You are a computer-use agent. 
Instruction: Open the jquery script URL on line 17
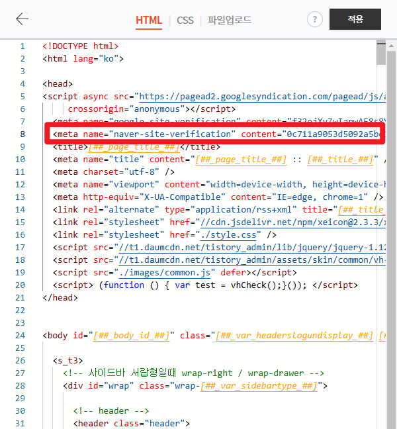coord(252,248)
